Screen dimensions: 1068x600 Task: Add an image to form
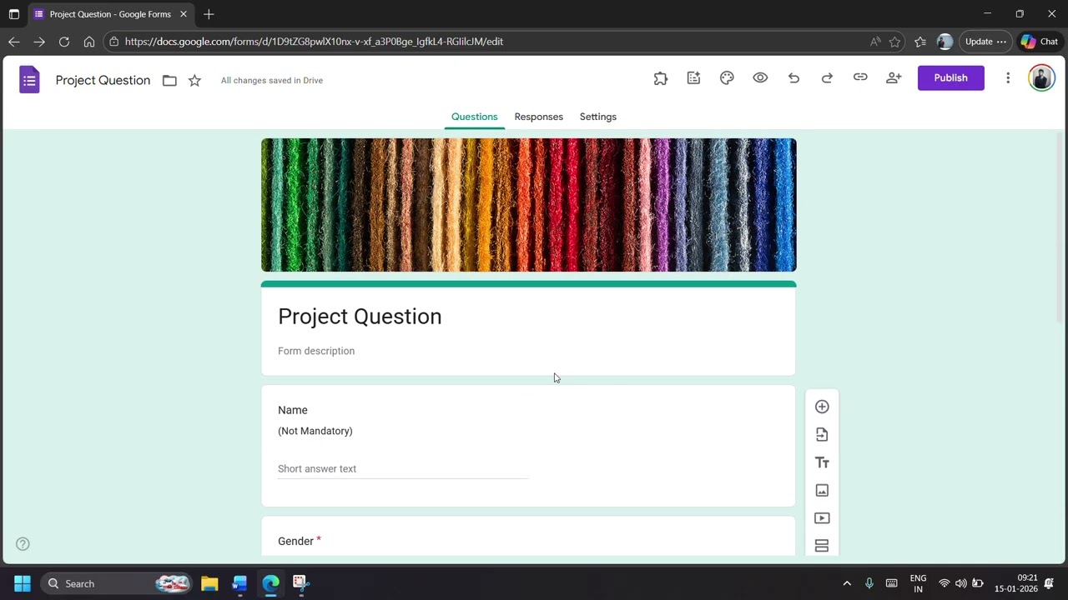click(822, 490)
